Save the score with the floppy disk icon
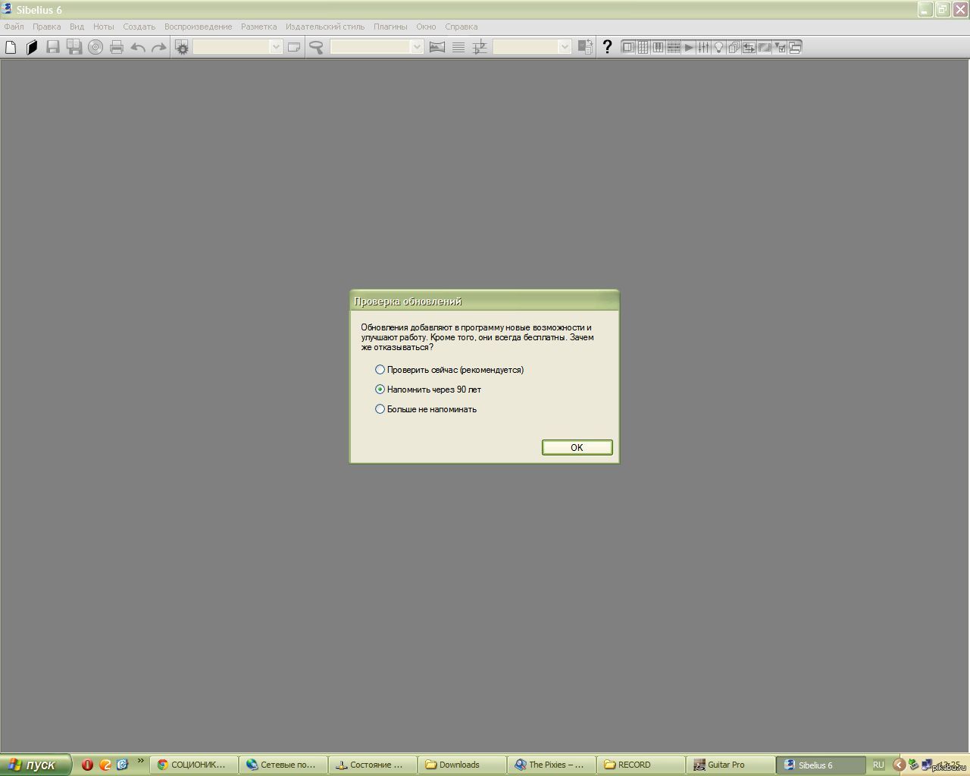This screenshot has width=970, height=776. tap(53, 47)
